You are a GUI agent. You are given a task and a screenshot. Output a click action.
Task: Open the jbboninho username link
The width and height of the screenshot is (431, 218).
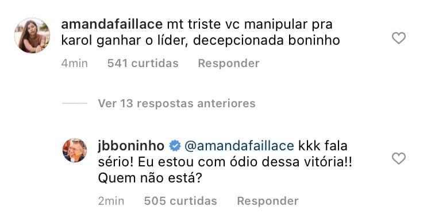pos(131,146)
